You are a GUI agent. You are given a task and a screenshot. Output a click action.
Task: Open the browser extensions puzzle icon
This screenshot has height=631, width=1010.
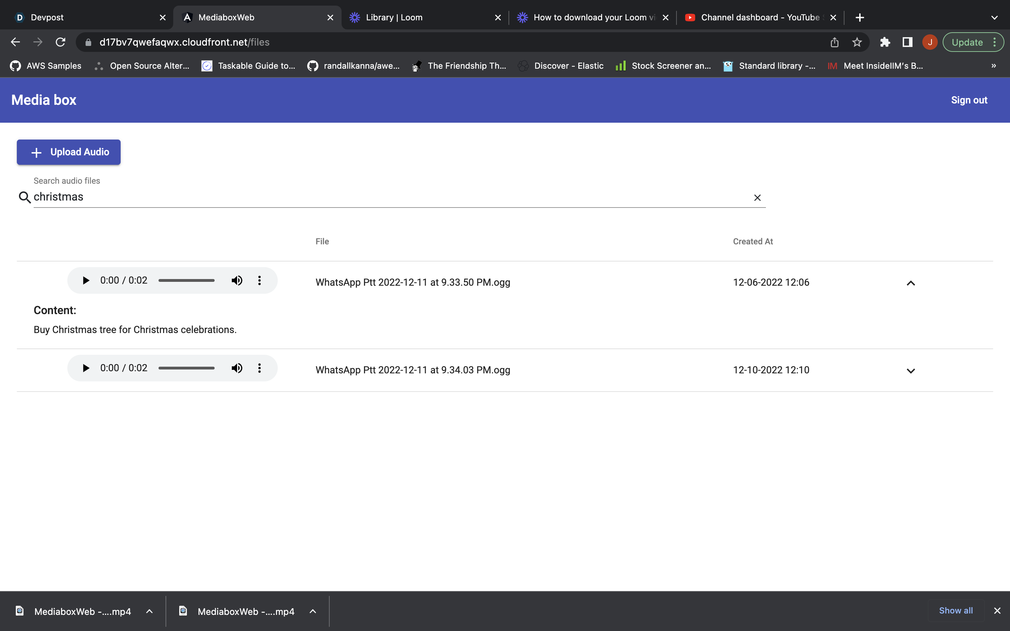point(885,42)
